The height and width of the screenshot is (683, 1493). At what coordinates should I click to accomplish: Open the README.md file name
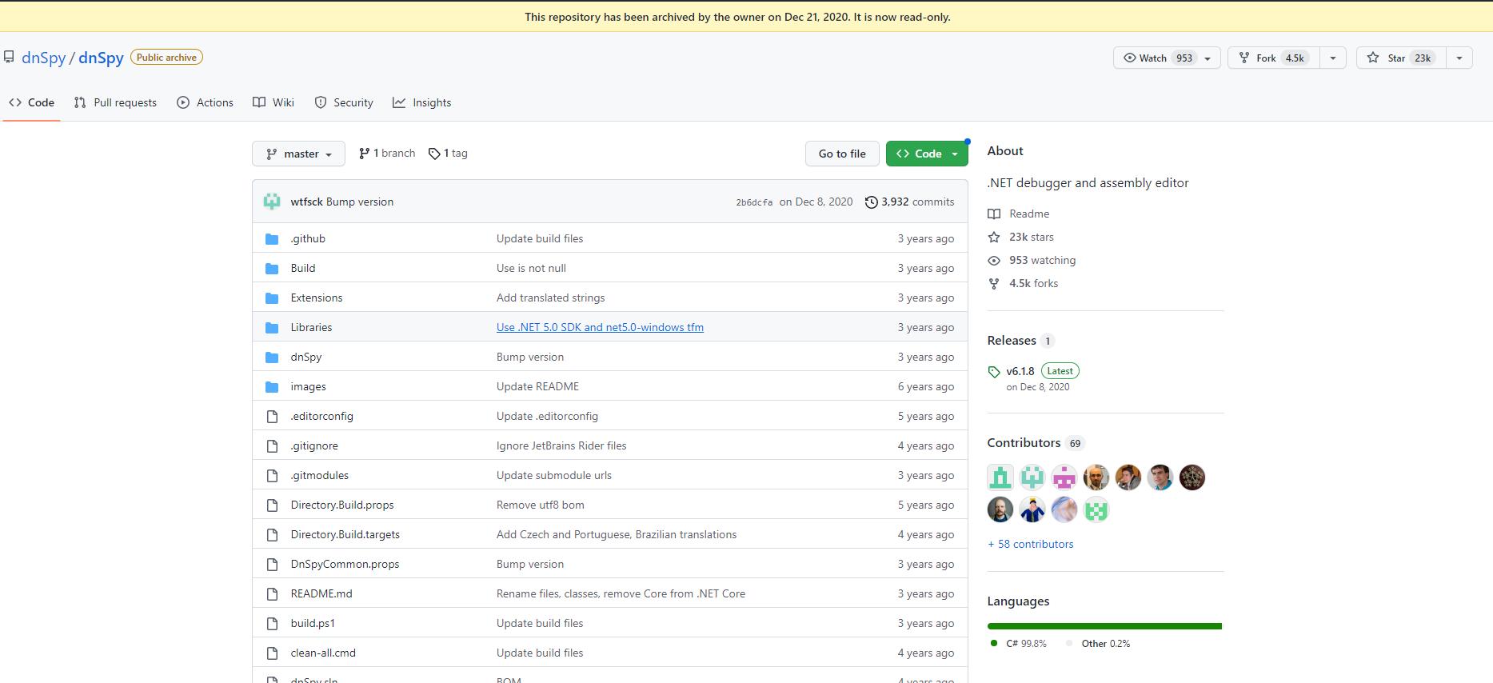coord(321,593)
